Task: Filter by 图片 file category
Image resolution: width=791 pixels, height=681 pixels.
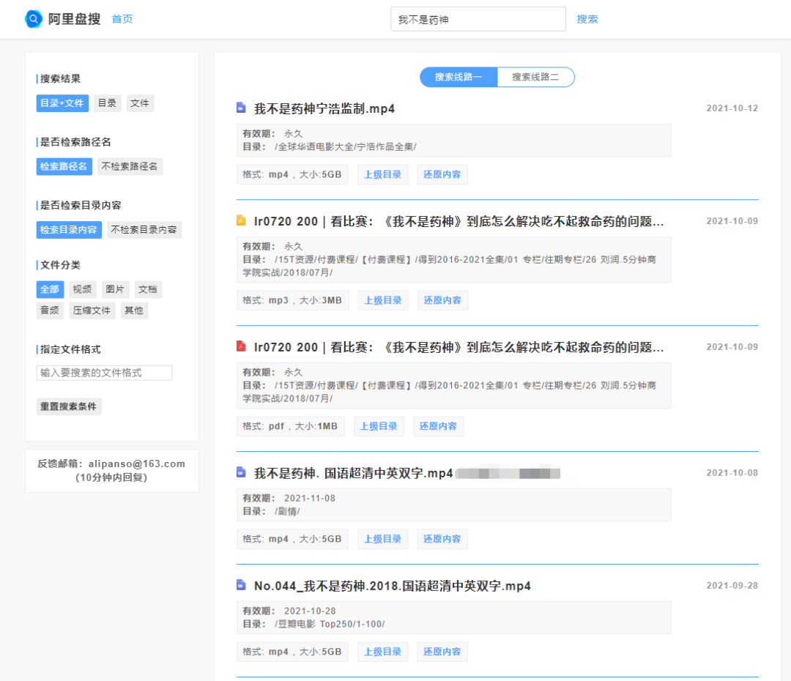Action: tap(115, 289)
